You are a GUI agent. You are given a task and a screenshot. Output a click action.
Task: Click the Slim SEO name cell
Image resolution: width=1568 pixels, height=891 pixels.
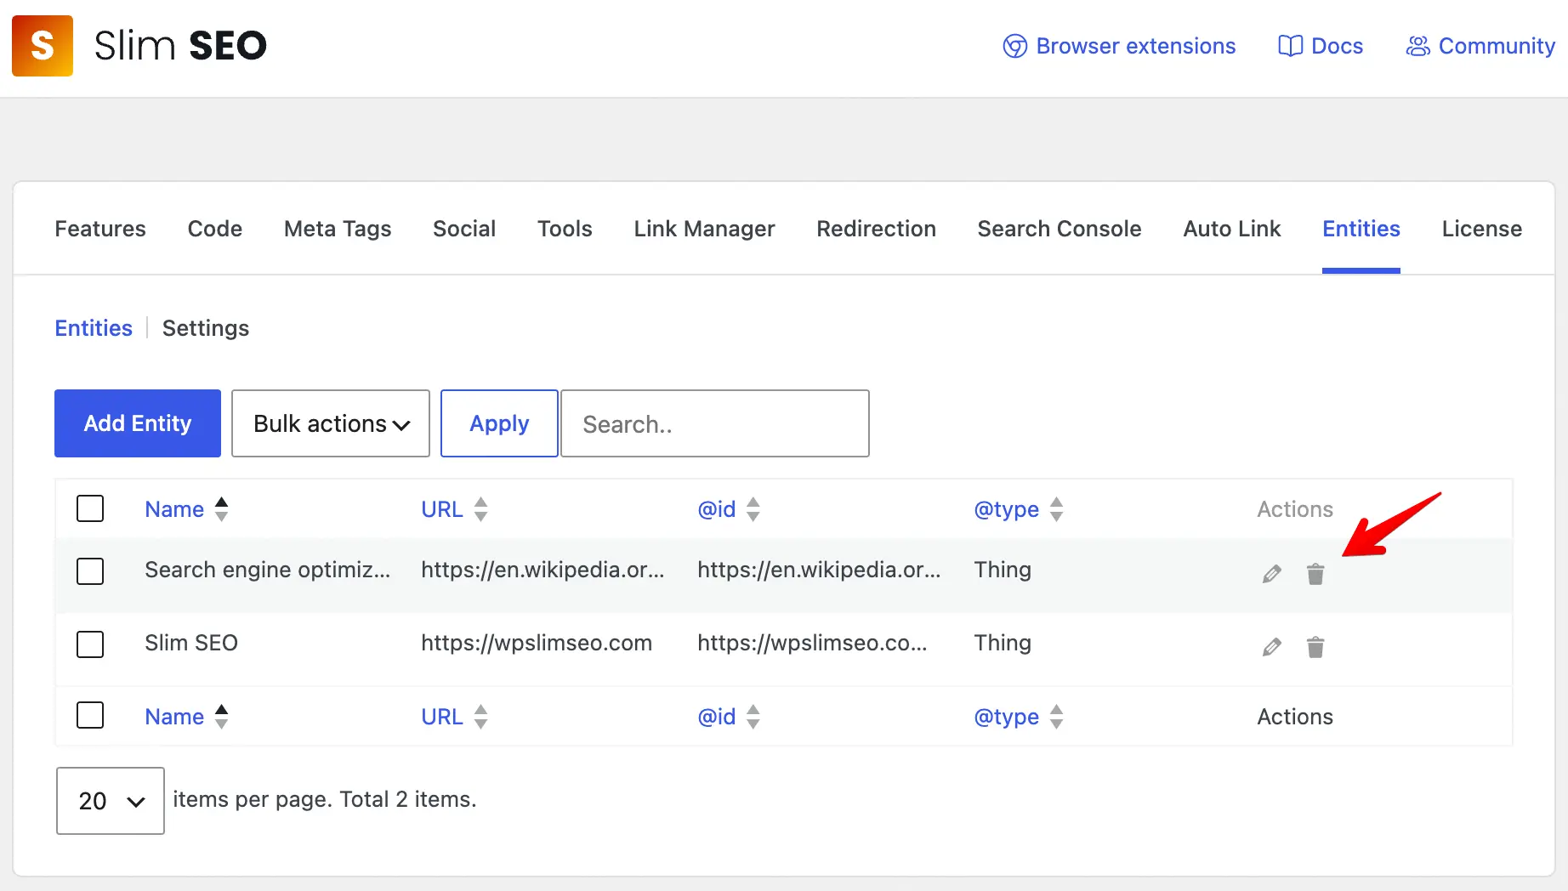click(x=191, y=643)
